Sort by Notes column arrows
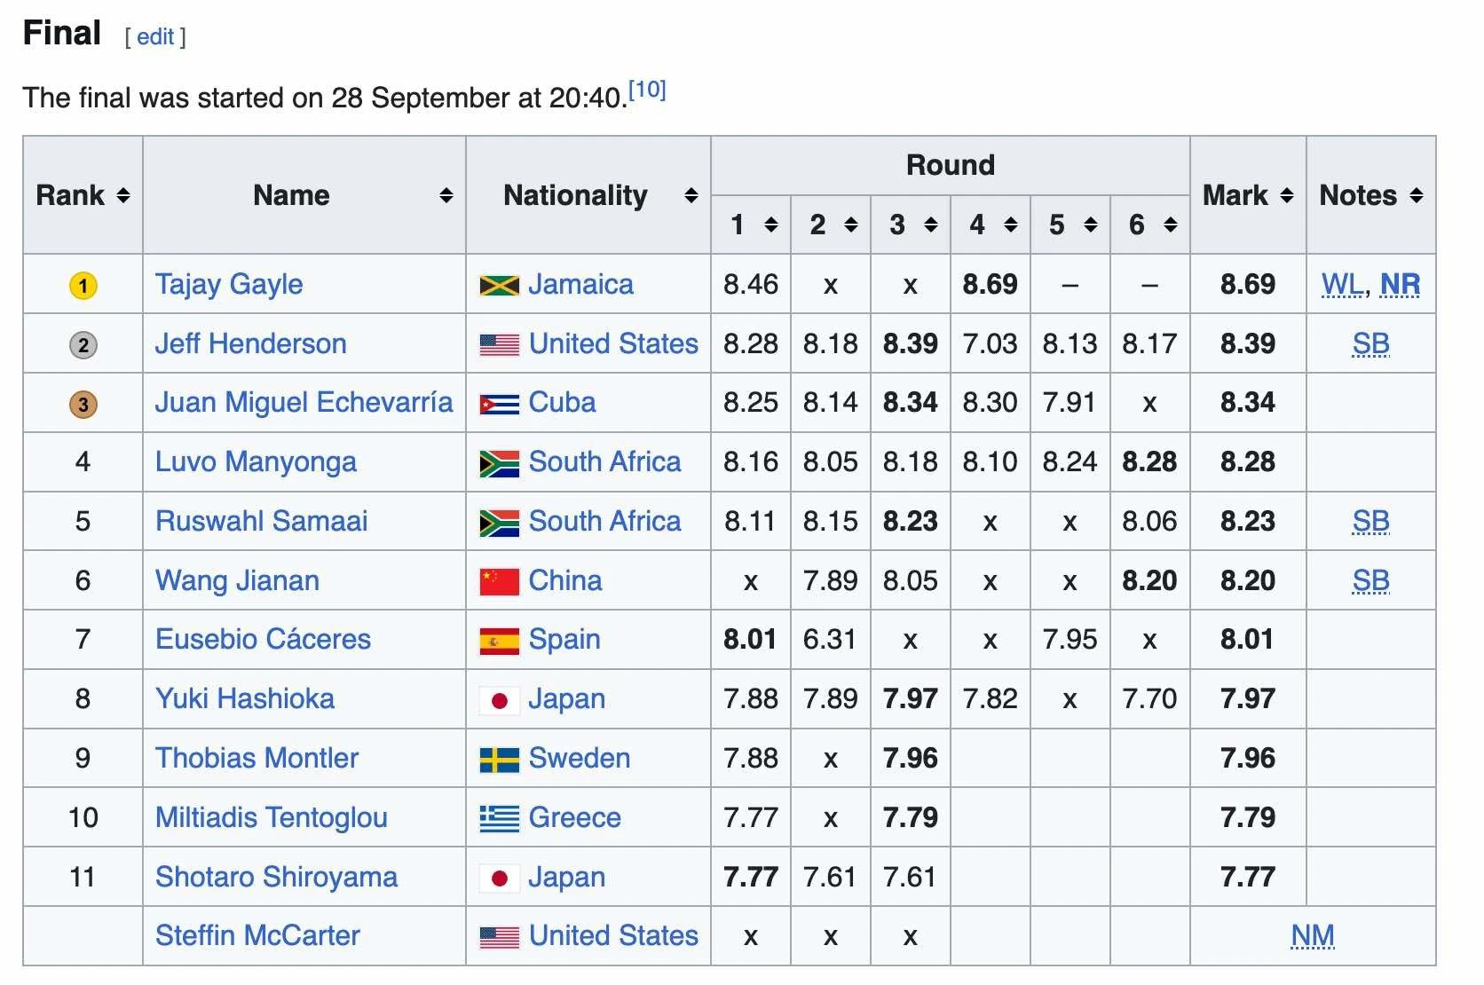This screenshot has width=1484, height=985. coord(1417,195)
